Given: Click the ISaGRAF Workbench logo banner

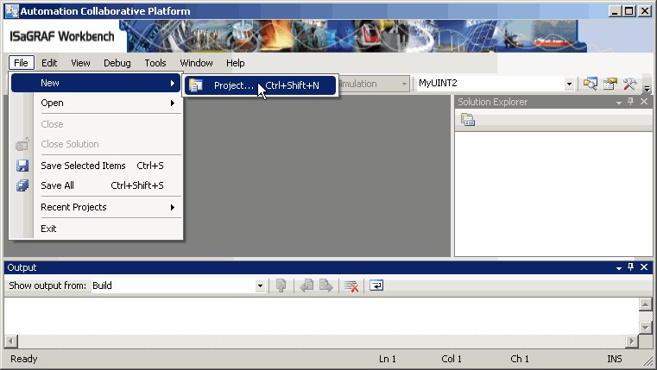Looking at the screenshot, I should pos(62,36).
